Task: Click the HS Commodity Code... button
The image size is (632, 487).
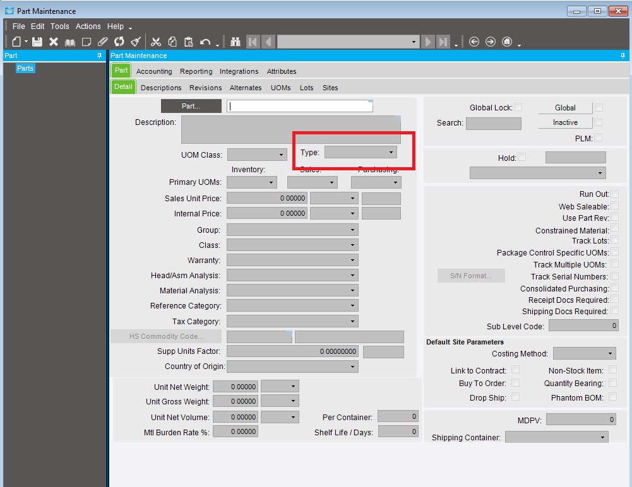Action: tap(166, 336)
